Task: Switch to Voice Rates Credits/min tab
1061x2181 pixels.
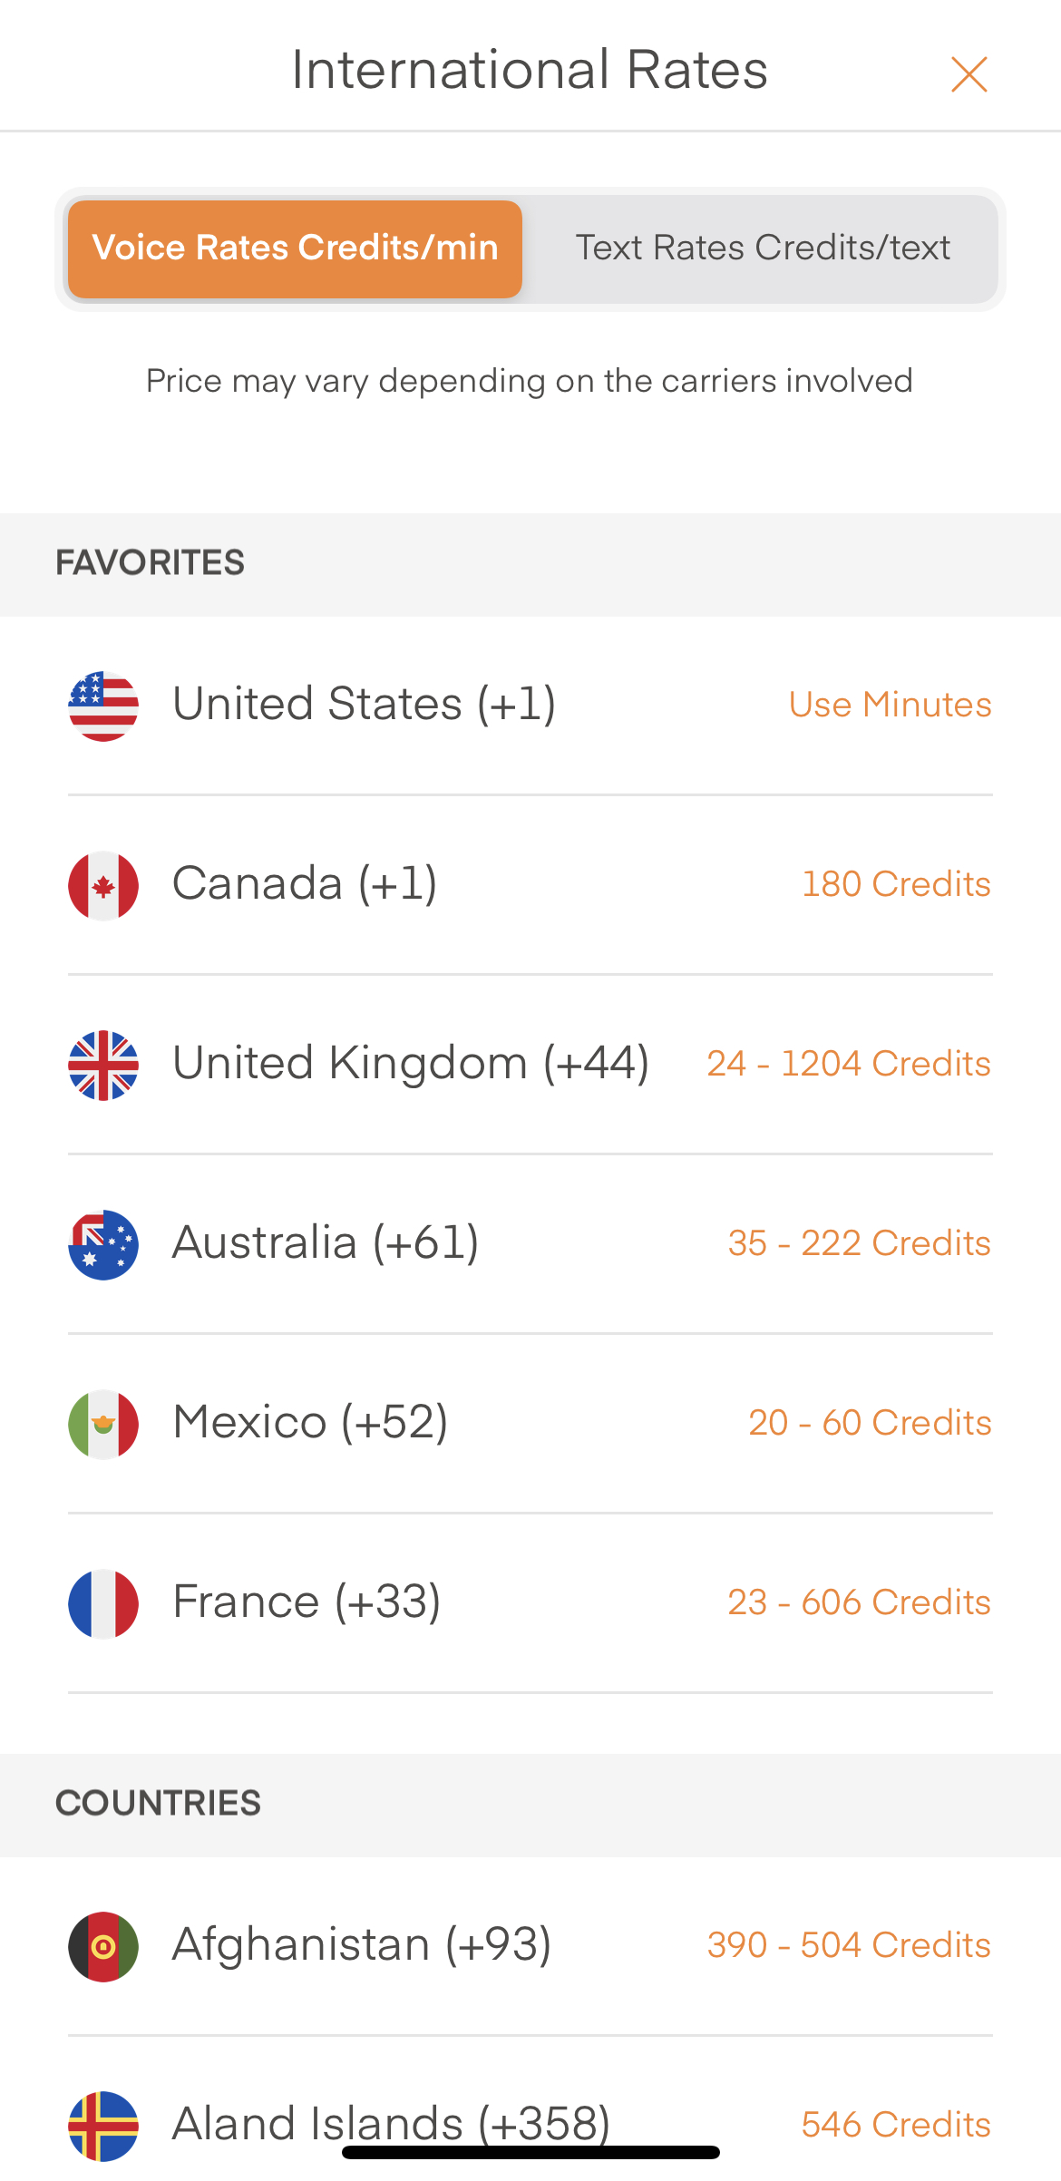Action: click(x=295, y=248)
